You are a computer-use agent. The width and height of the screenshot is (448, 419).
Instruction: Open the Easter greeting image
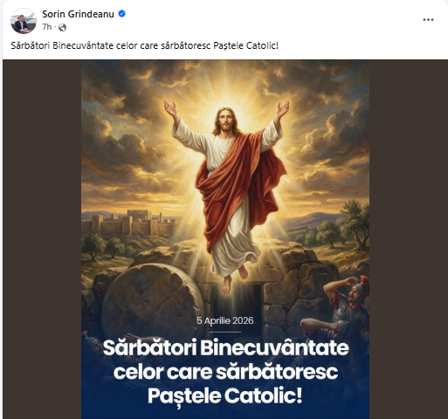(225, 239)
